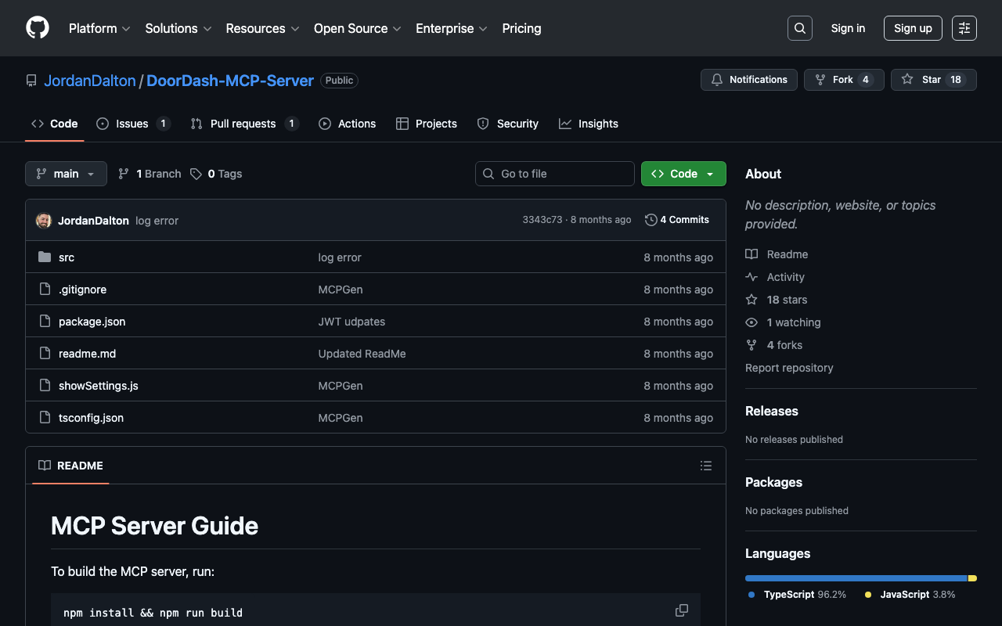Screen dimensions: 1002x626
Task: Expand the main branch selector
Action: click(66, 174)
